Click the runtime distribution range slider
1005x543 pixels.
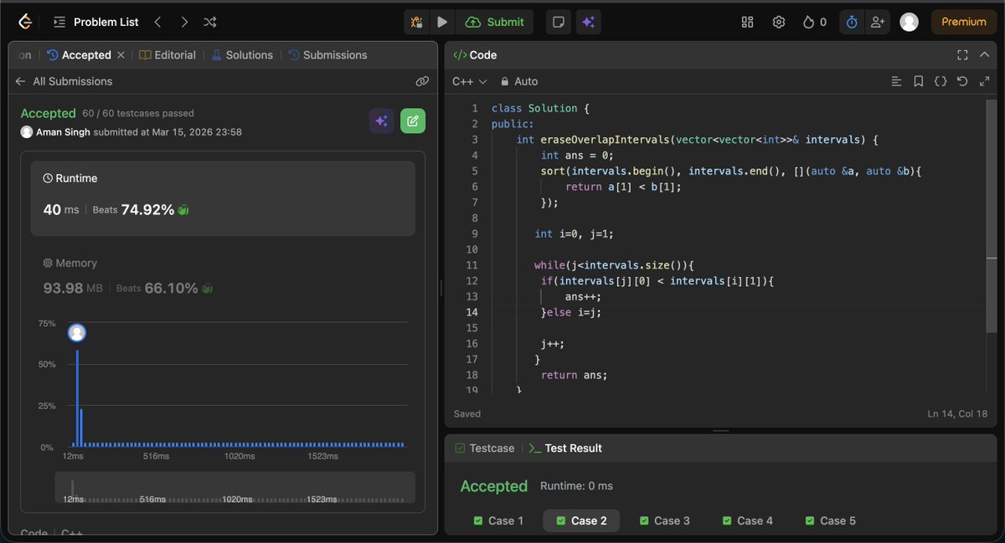coord(235,488)
